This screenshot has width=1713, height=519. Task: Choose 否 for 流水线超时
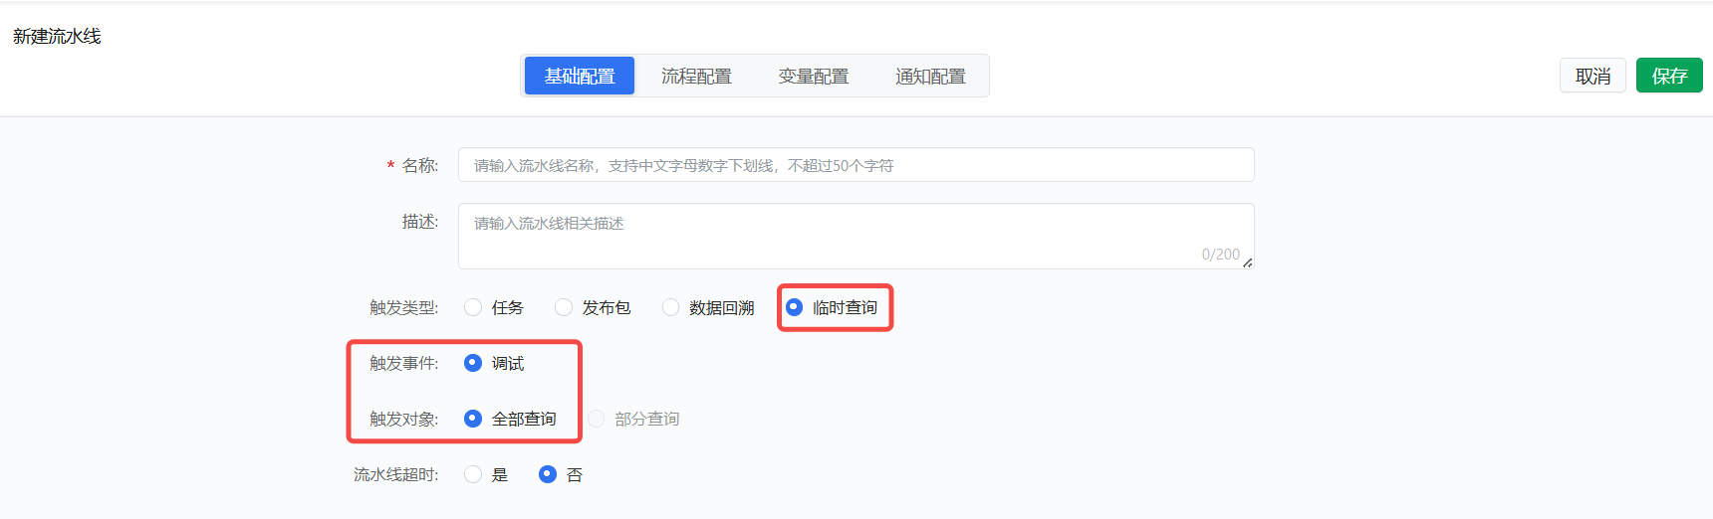[548, 474]
